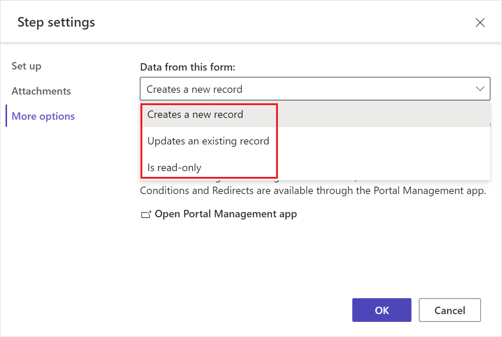The width and height of the screenshot is (502, 337).
Task: Click the highlighted Creates a new record entry
Action: [x=195, y=114]
